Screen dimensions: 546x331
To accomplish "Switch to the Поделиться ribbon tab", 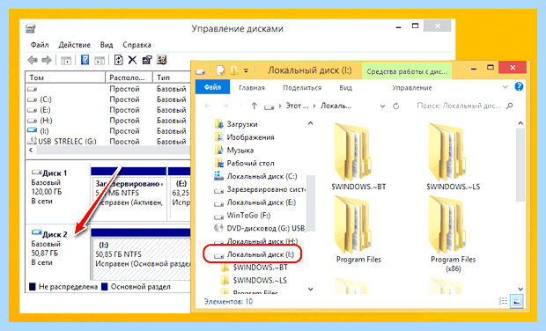I will point(302,88).
